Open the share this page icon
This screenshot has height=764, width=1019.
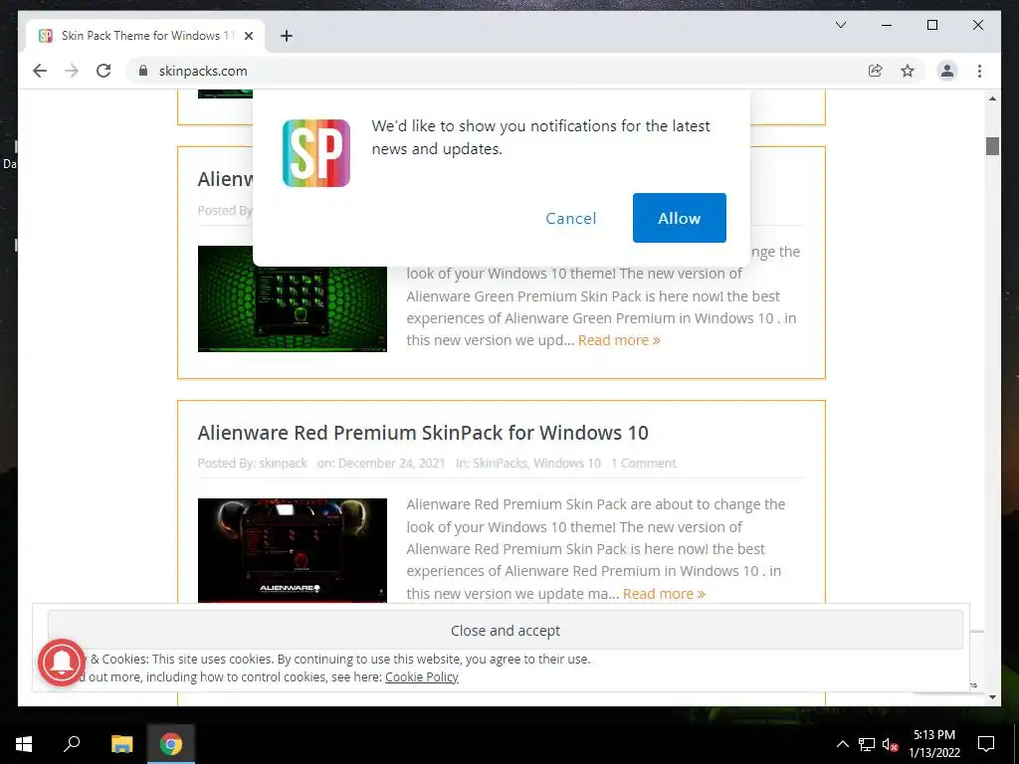(x=876, y=71)
